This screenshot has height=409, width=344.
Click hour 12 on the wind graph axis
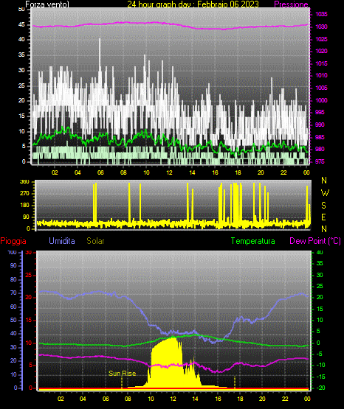169,172
